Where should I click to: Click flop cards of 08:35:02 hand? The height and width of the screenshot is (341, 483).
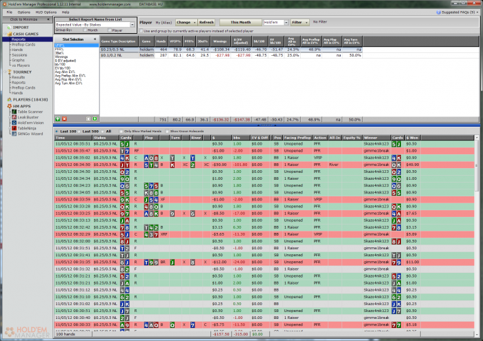pyautogui.click(x=151, y=158)
